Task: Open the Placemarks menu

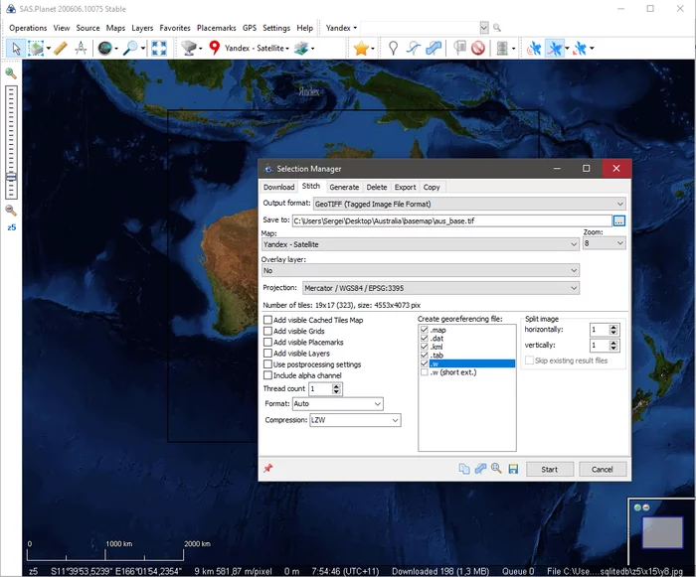Action: point(216,28)
